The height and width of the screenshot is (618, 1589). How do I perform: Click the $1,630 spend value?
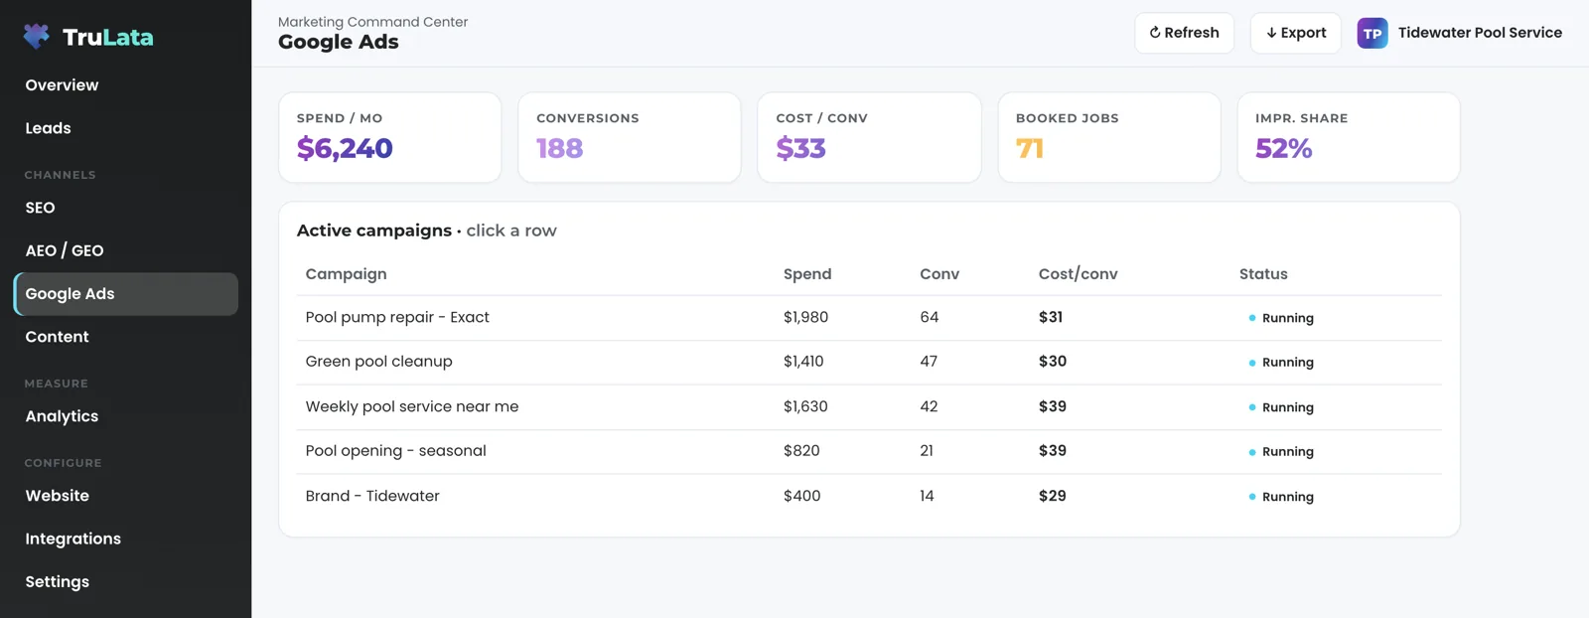[805, 406]
